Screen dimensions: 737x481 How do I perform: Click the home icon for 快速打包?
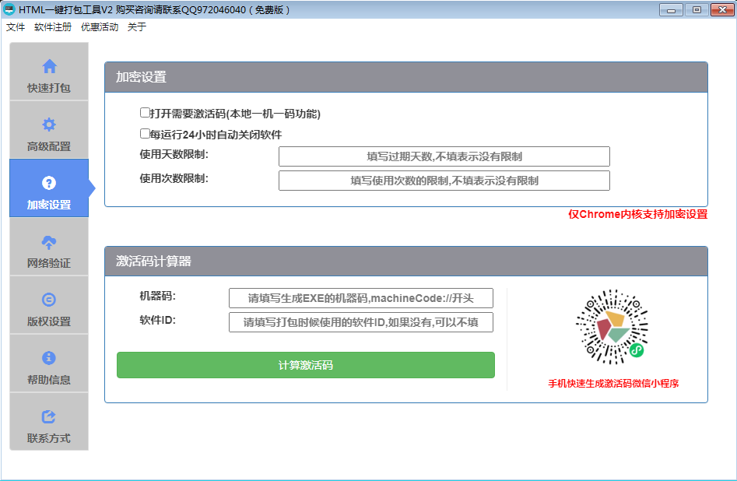pos(49,66)
